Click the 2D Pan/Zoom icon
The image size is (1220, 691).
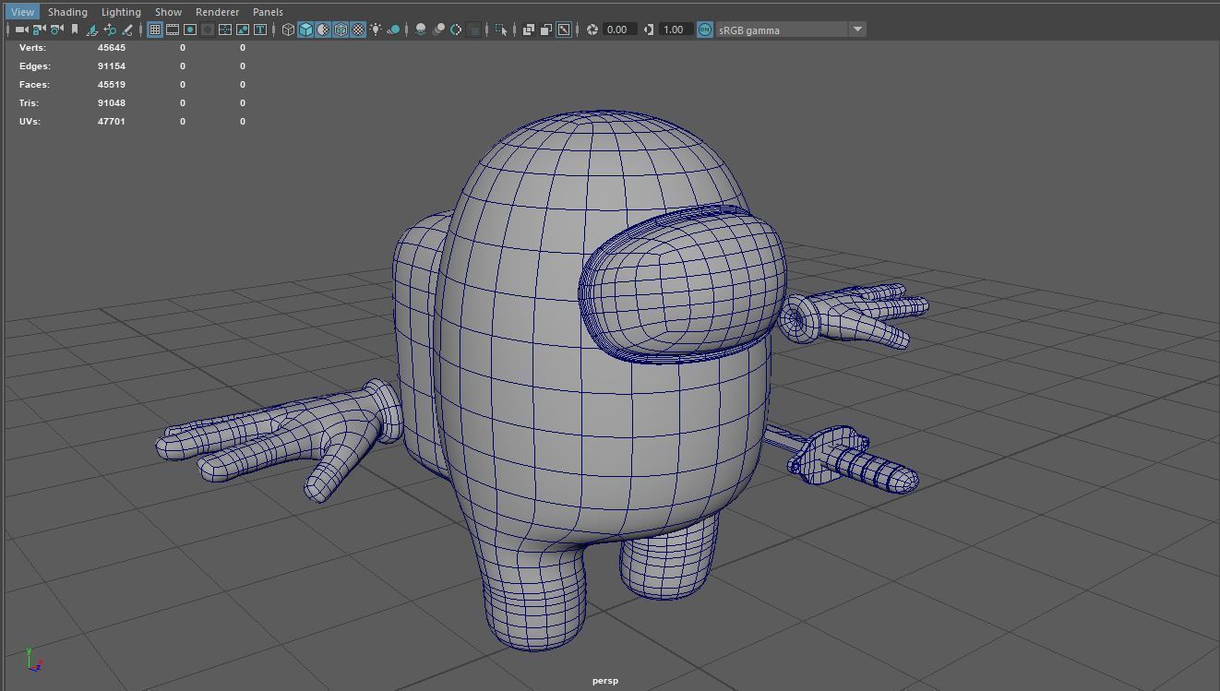coord(110,30)
